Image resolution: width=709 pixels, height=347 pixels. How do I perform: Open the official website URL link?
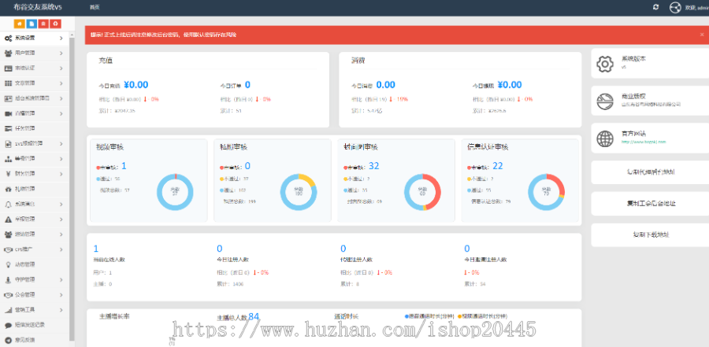tap(644, 142)
